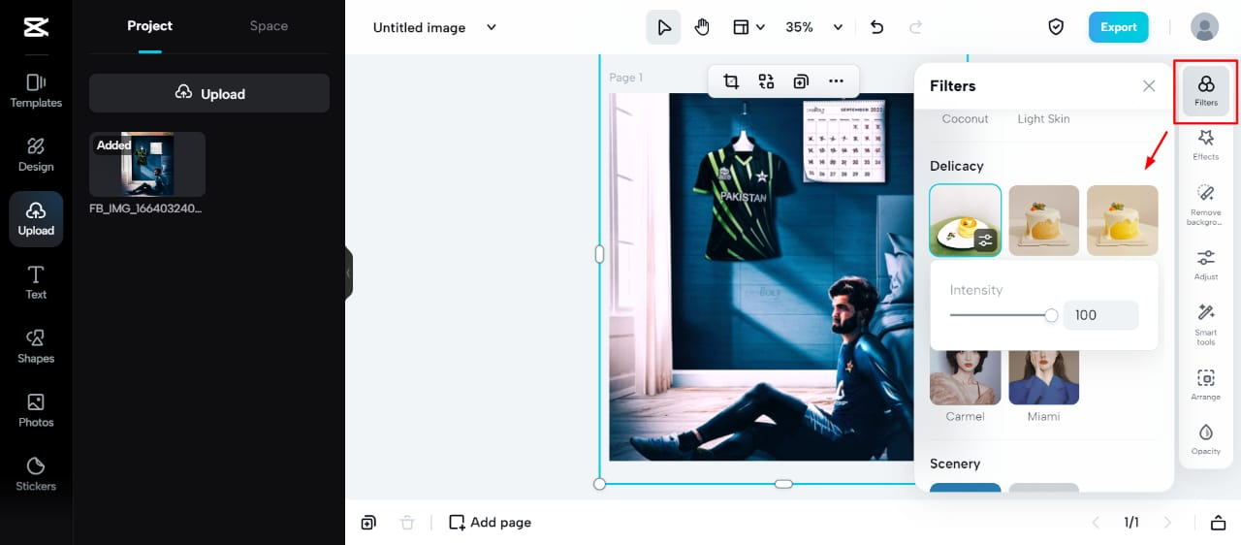1241x545 pixels.
Task: Apply the Coconut filter
Action: 966,118
